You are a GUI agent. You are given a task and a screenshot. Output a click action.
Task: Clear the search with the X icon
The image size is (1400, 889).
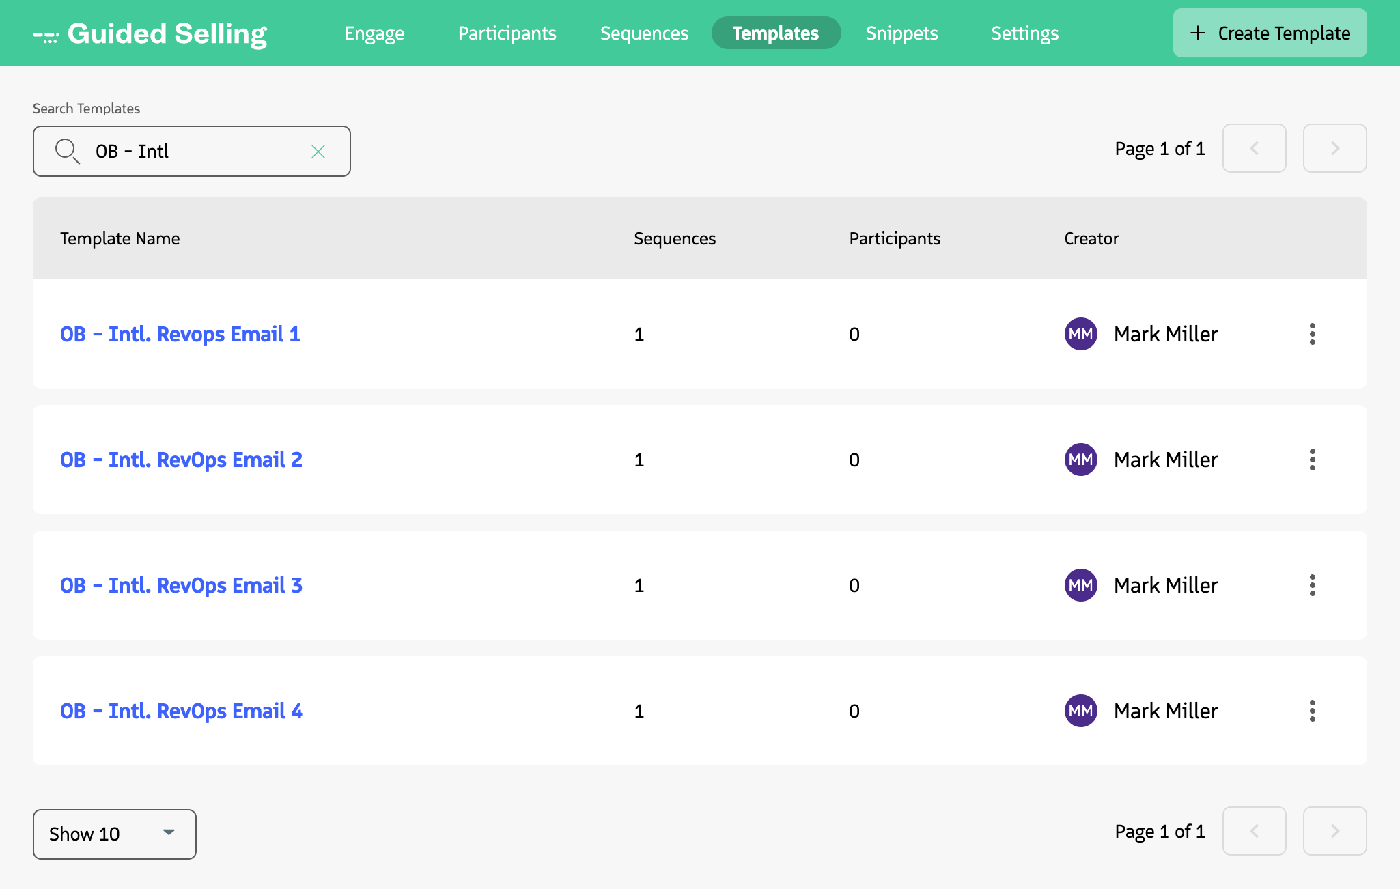coord(318,151)
